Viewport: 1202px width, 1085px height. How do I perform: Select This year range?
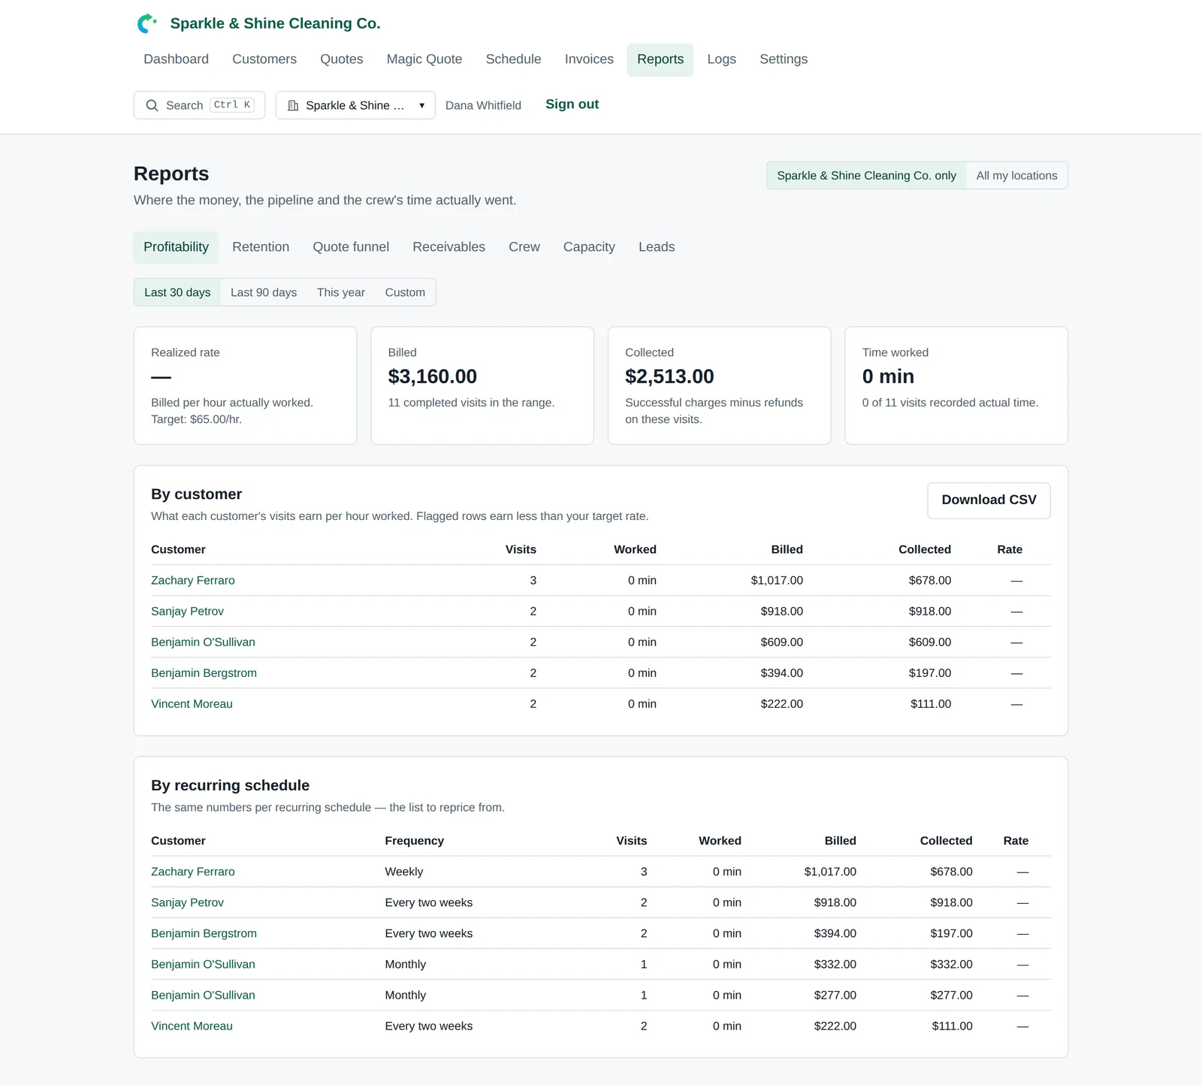[341, 292]
